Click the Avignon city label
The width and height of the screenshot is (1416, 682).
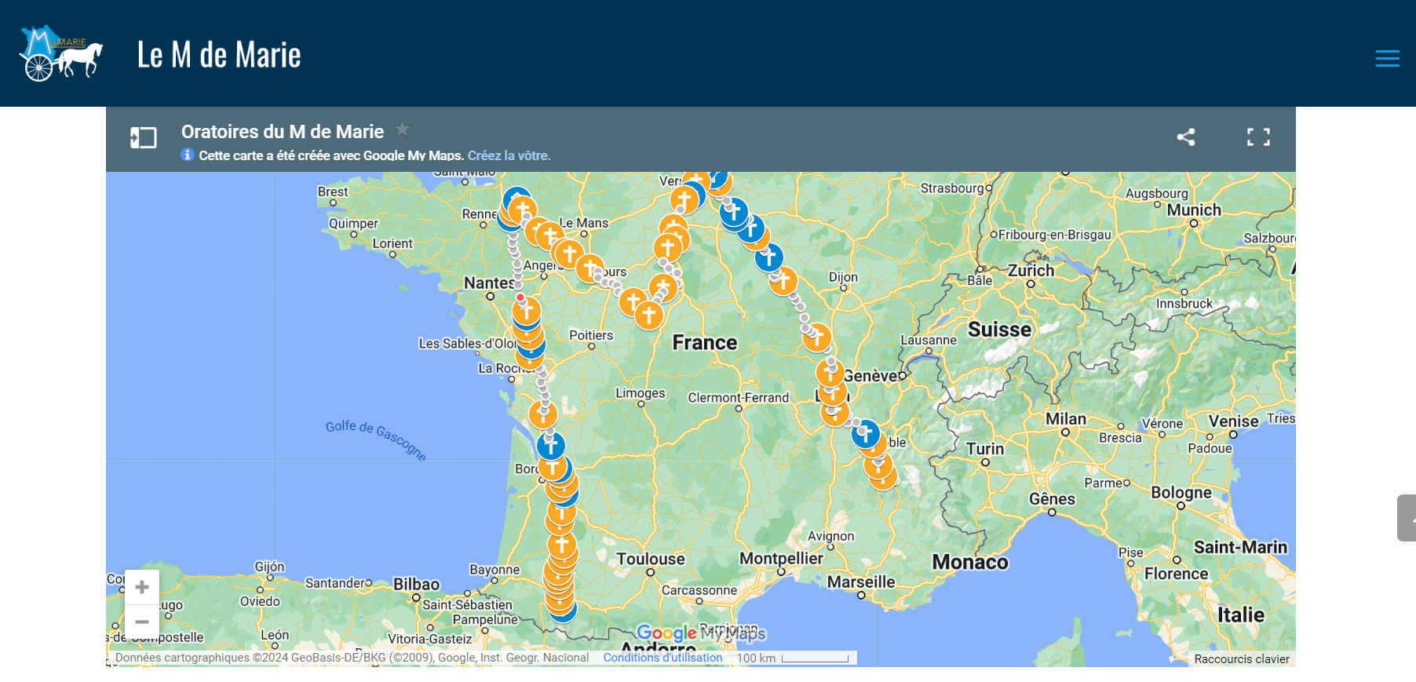pos(830,536)
